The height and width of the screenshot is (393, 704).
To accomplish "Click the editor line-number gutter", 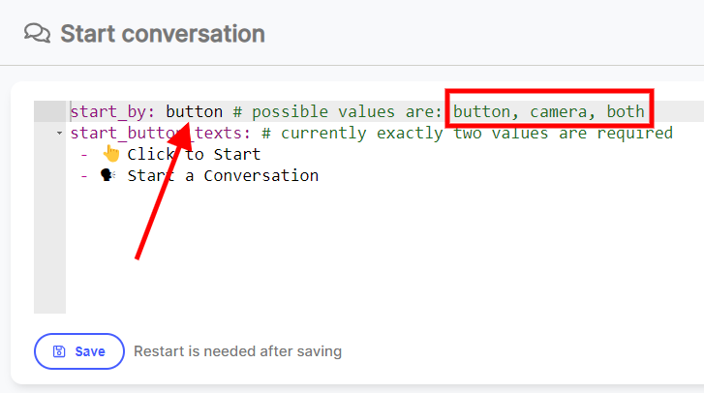I will click(49, 207).
